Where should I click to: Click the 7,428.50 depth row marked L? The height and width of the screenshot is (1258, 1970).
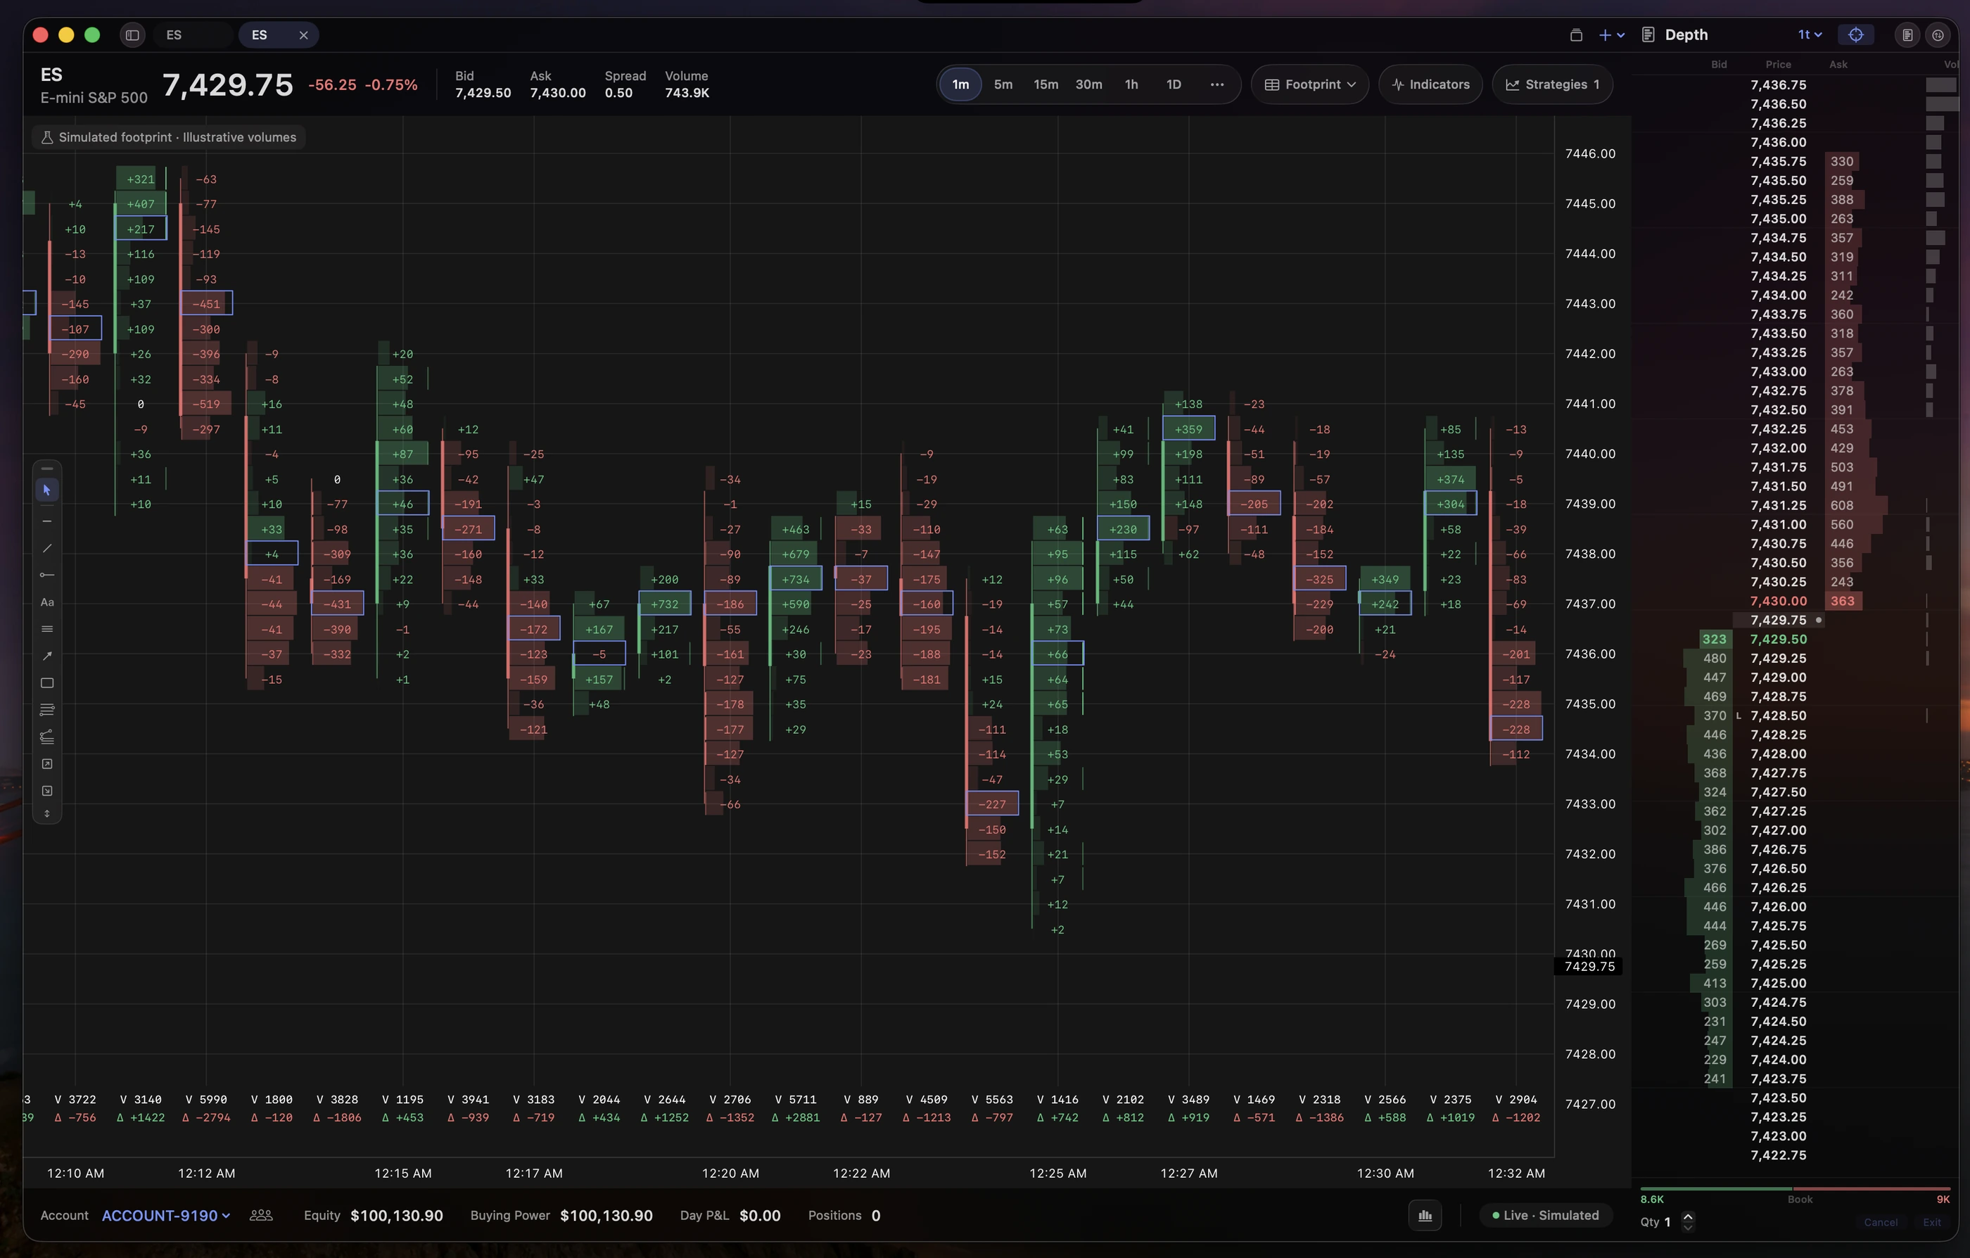pos(1796,716)
